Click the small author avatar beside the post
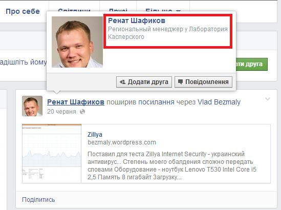This screenshot has height=210, width=281. [32, 106]
